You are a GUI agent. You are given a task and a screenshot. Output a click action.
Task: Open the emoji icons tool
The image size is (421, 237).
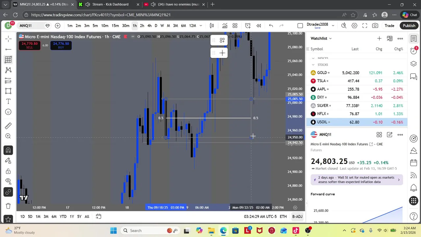tap(8, 112)
